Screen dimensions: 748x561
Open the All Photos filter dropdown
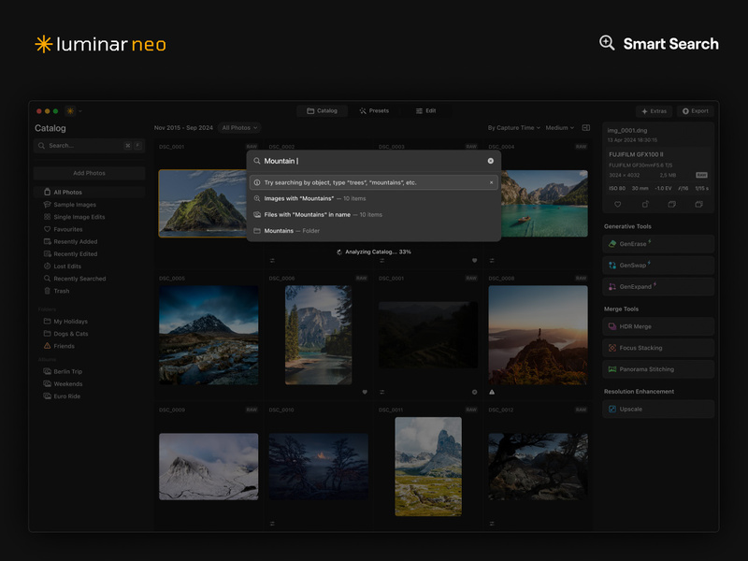pyautogui.click(x=239, y=128)
